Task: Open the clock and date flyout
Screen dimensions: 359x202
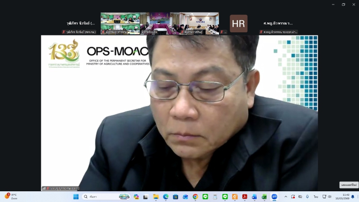Action: pos(346,197)
